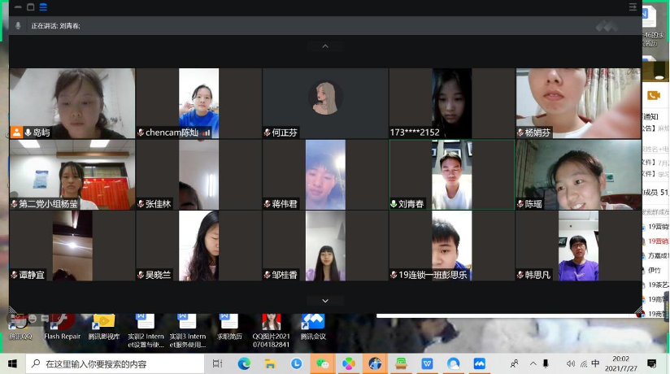
Task: Toggle the microphone icon for 刘青春
Action: point(394,204)
